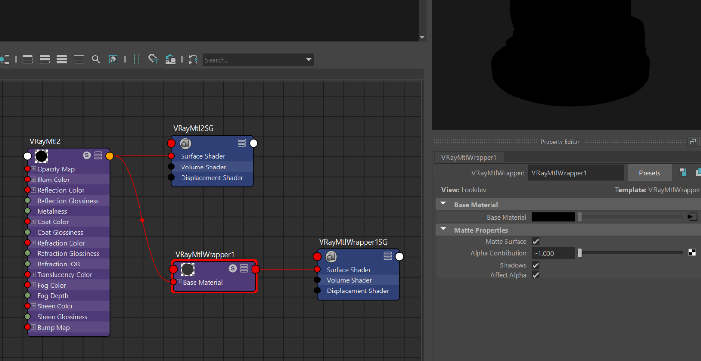Toggle the swatch size icon in toolbar
701x361 pixels.
point(112,59)
